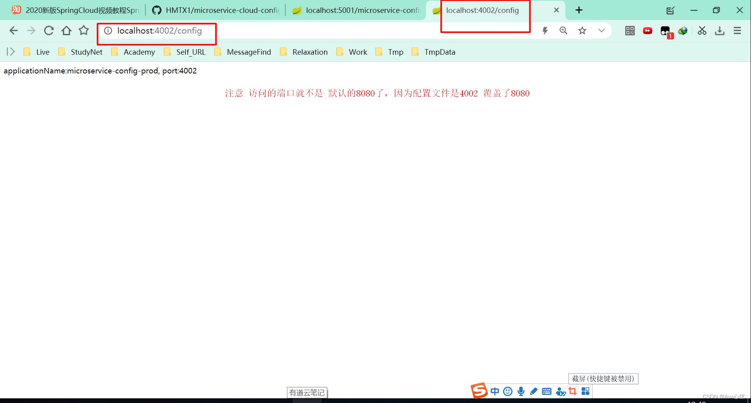This screenshot has width=751, height=403.
Task: Open the YouTube extension icon
Action: (x=647, y=30)
